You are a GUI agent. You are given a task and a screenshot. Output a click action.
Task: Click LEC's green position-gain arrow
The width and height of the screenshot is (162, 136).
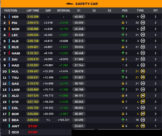point(123,35)
